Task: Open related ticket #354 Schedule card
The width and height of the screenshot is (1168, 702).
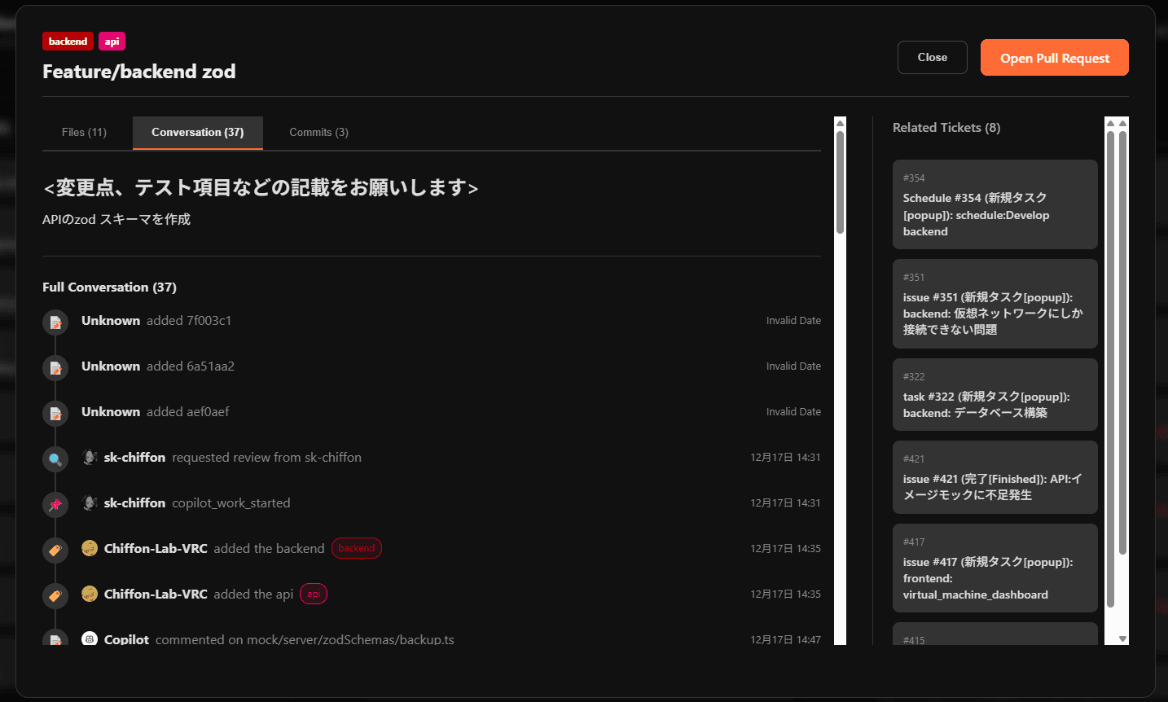Action: click(x=995, y=204)
